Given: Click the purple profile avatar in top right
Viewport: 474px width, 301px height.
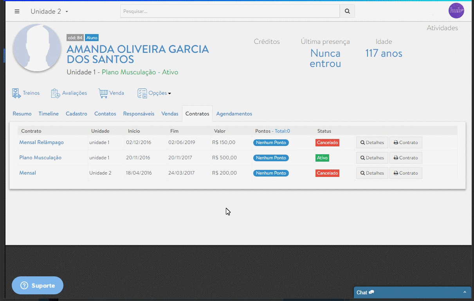Looking at the screenshot, I should (x=456, y=11).
